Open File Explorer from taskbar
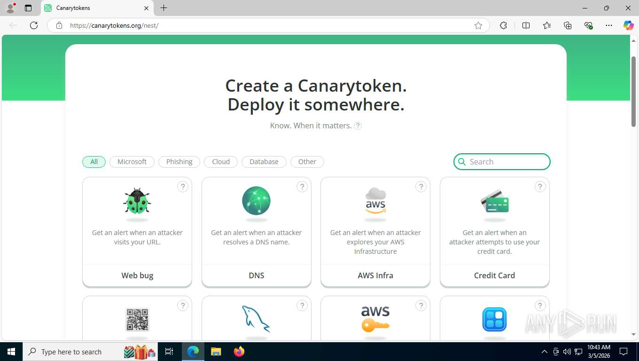The image size is (639, 361). pos(216,352)
